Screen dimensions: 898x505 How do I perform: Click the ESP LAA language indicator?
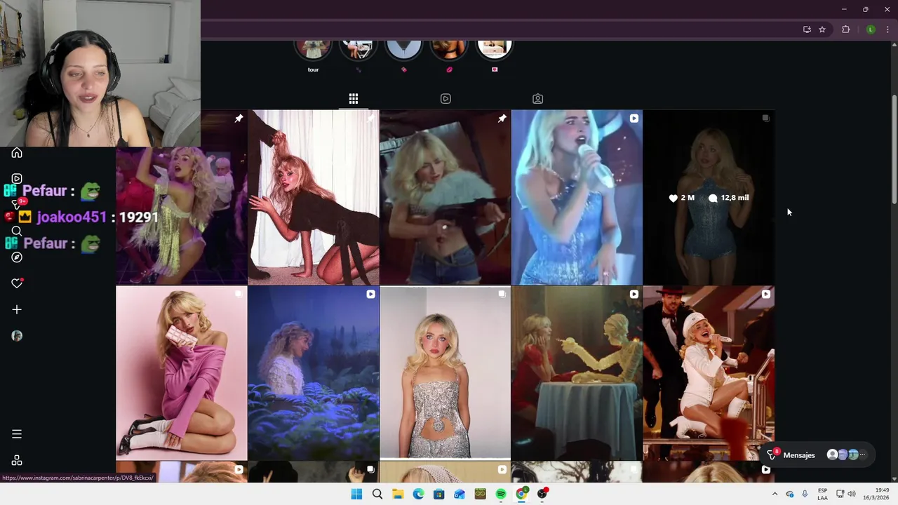click(822, 494)
